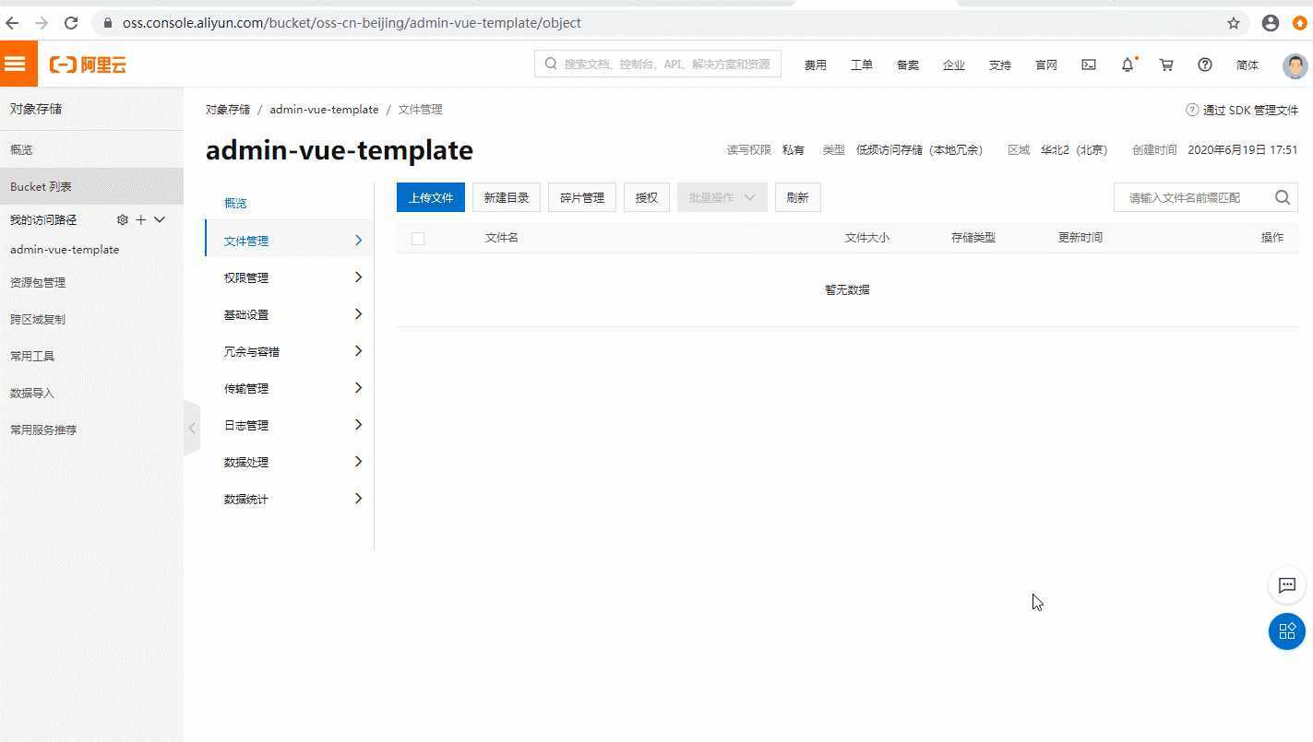Click the magnifier icon in the file name search
Image resolution: width=1313 pixels, height=742 pixels.
[1283, 197]
